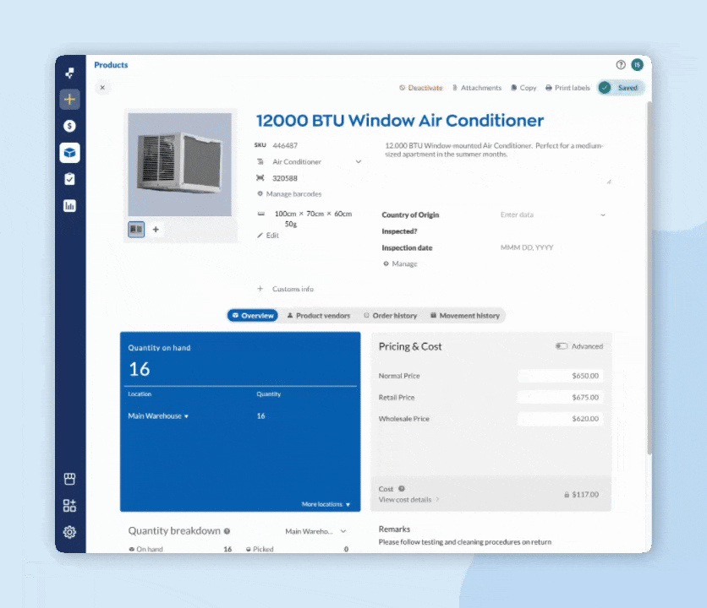Click the Deactivate button
This screenshot has width=707, height=608.
420,88
